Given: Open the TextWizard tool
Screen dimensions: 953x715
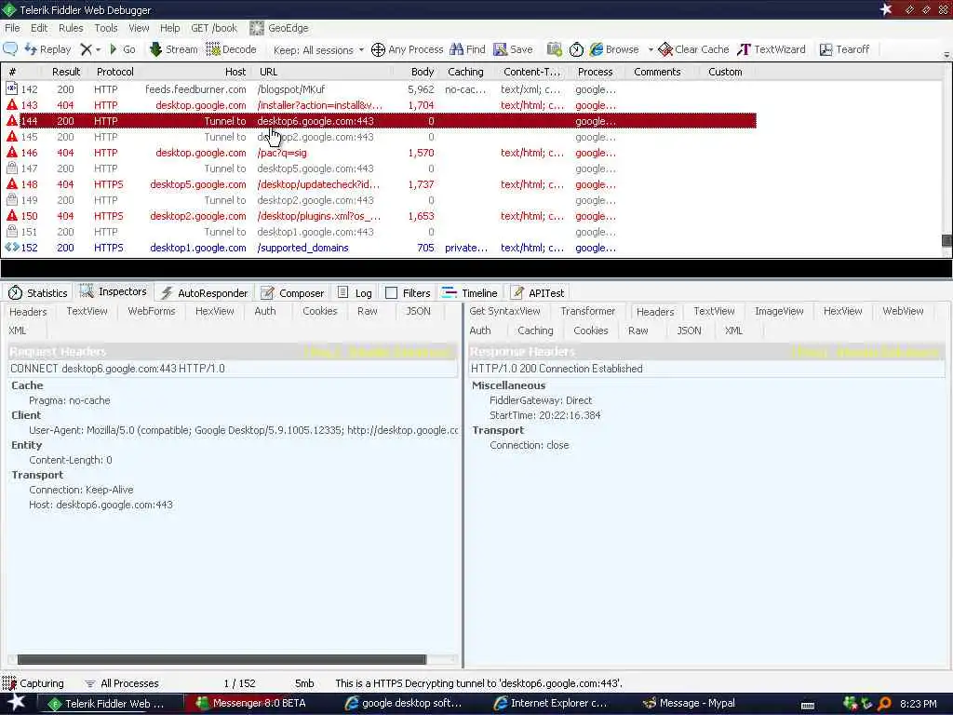Looking at the screenshot, I should pyautogui.click(x=772, y=49).
